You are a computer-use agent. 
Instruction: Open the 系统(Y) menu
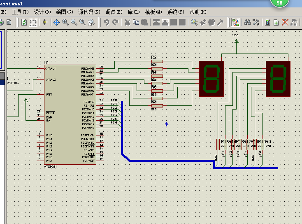[176, 12]
